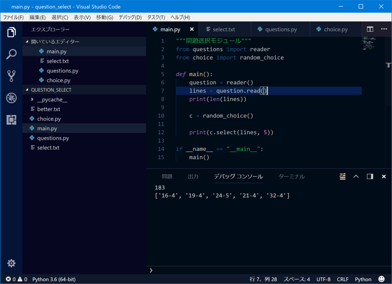
Task: Click line number 12 in the gutter
Action: pyautogui.click(x=161, y=132)
